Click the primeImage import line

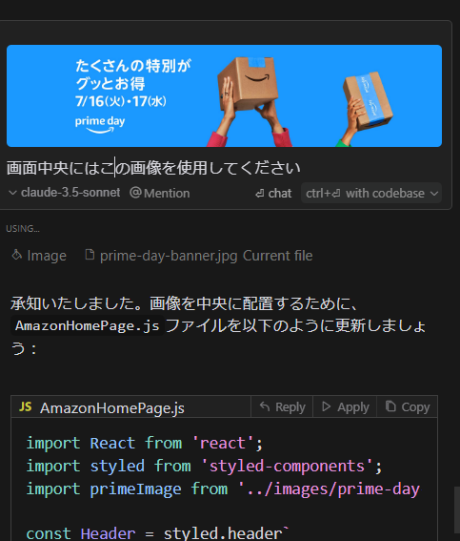(x=223, y=489)
